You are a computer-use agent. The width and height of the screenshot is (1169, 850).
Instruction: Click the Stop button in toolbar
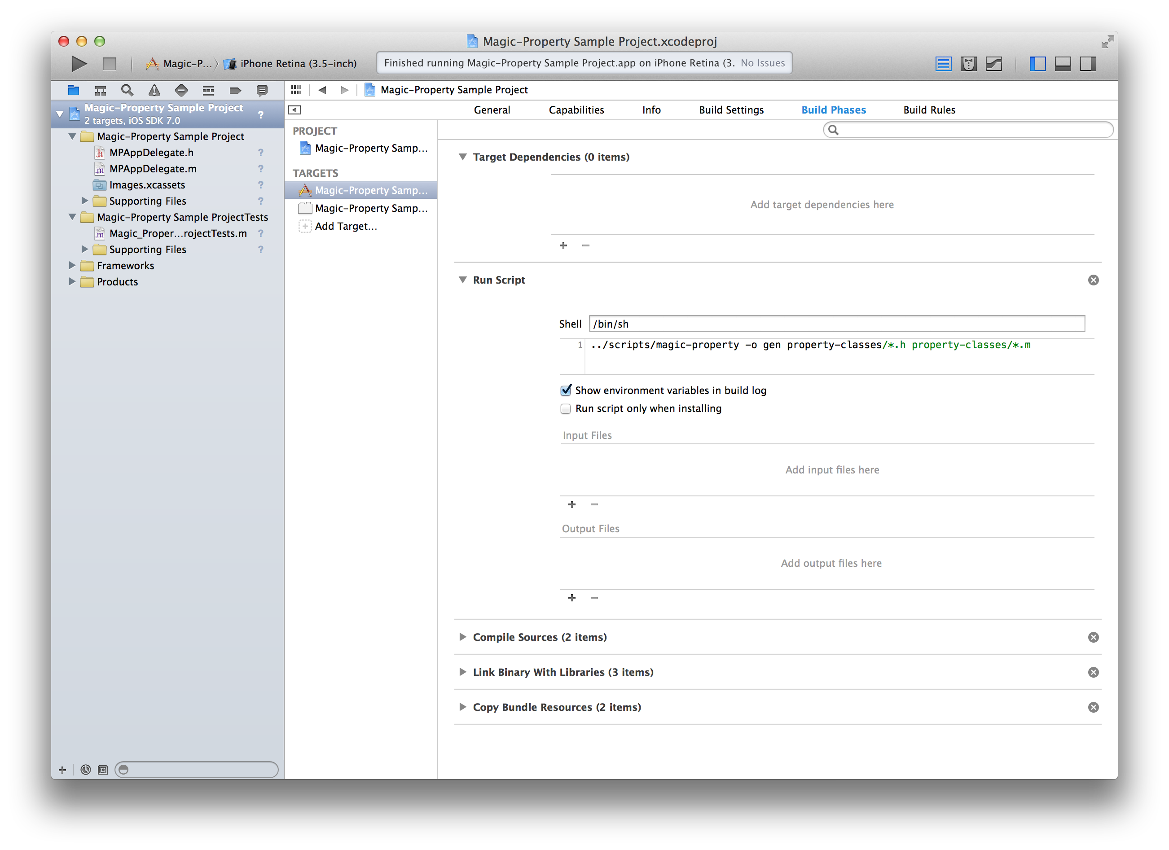pos(108,62)
